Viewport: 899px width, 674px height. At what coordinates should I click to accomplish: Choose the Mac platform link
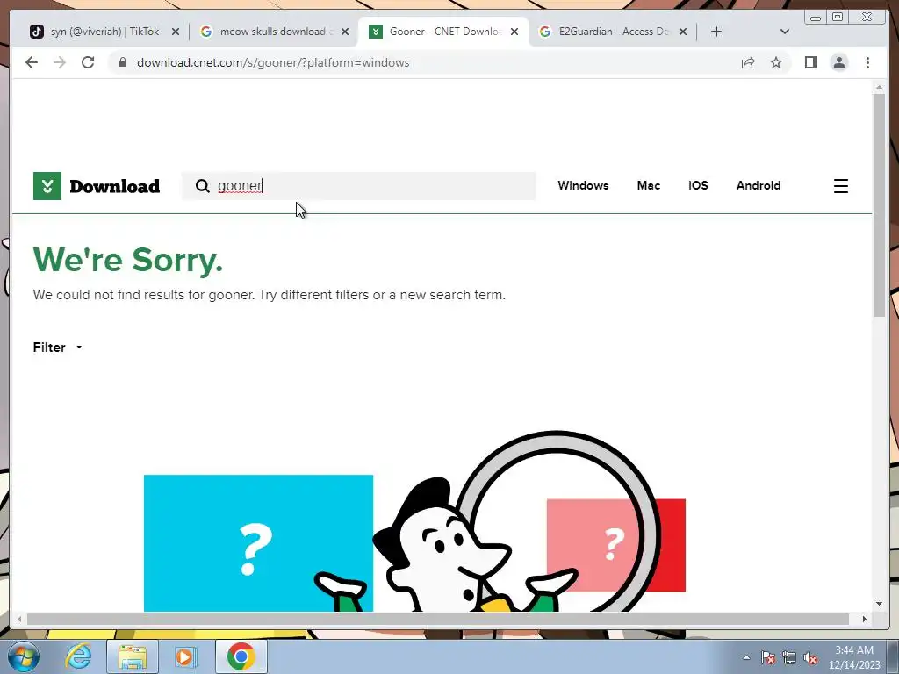(x=649, y=185)
